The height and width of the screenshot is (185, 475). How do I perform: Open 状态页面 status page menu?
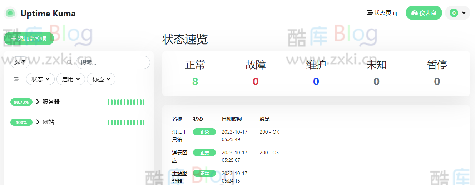pyautogui.click(x=382, y=13)
